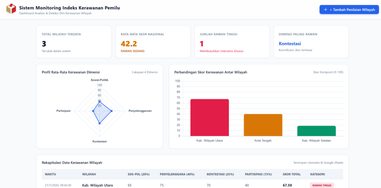Click the plus icon on Tambah button
The width and height of the screenshot is (381, 188).
coord(326,10)
